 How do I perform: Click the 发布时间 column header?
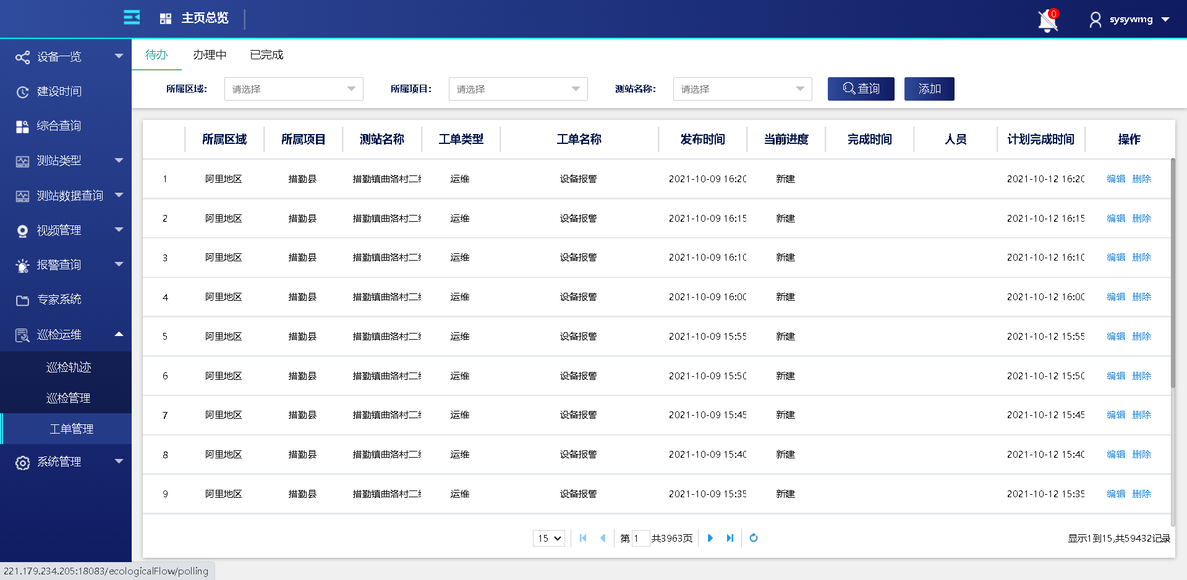click(x=703, y=139)
